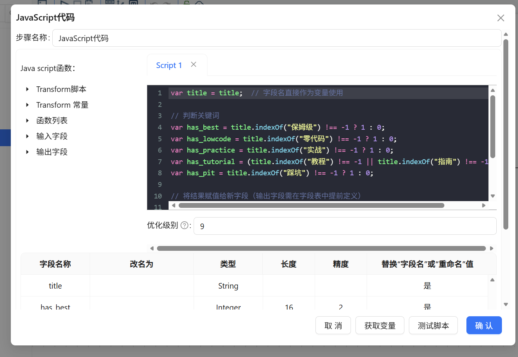This screenshot has height=357, width=518.
Task: Expand the 输入字段 tree node
Action: click(27, 136)
